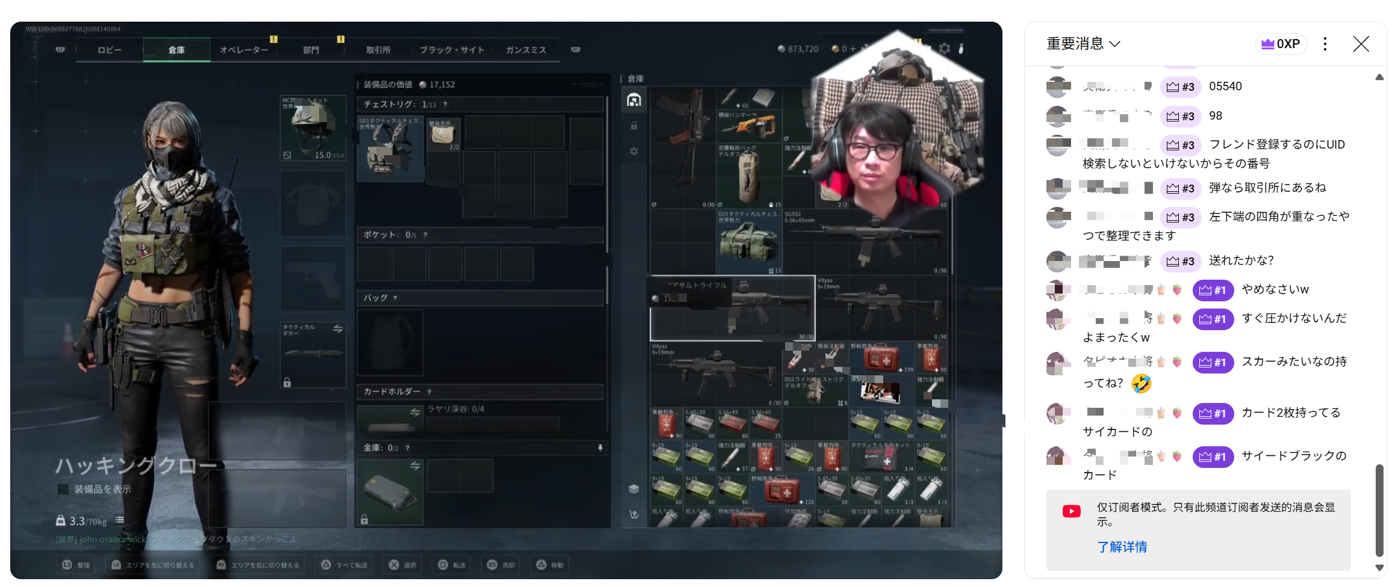This screenshot has width=1398, height=587.
Task: Go to the ガンスミス tab
Action: pyautogui.click(x=526, y=50)
